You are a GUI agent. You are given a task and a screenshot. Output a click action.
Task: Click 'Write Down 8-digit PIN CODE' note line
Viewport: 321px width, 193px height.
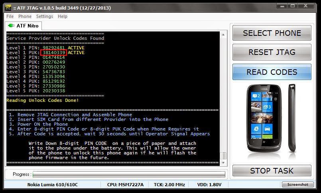tap(112, 143)
